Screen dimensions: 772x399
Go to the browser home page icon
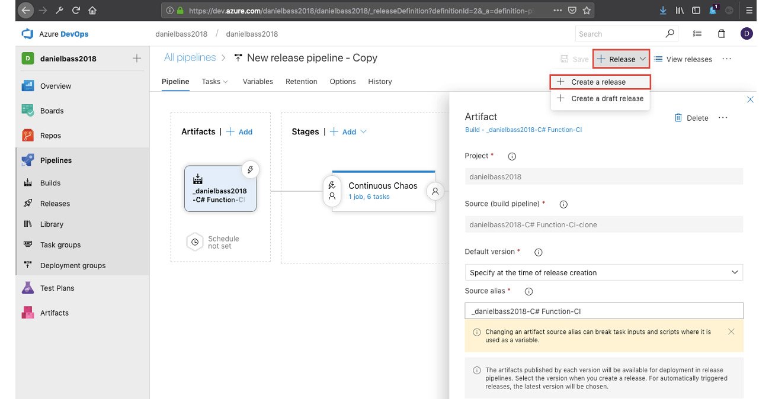pos(92,10)
